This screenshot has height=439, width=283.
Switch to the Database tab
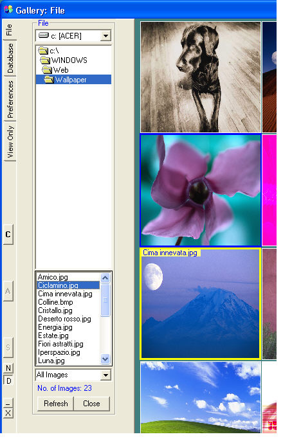coord(10,58)
